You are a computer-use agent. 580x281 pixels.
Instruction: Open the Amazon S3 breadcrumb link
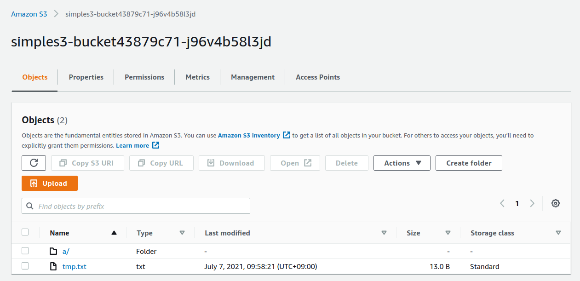point(29,14)
